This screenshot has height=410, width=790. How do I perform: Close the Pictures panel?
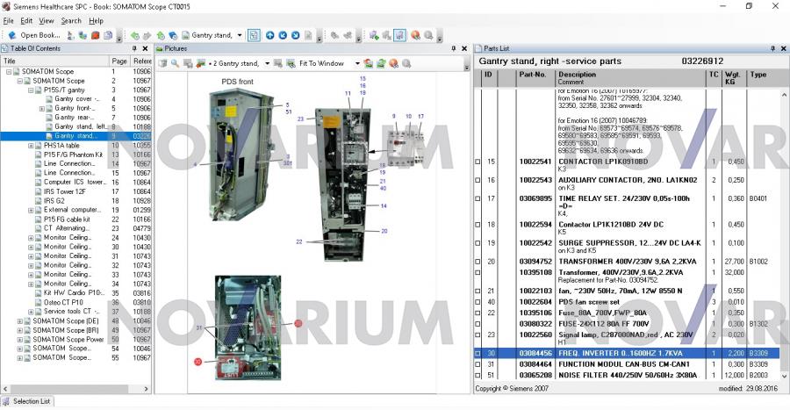tap(465, 48)
